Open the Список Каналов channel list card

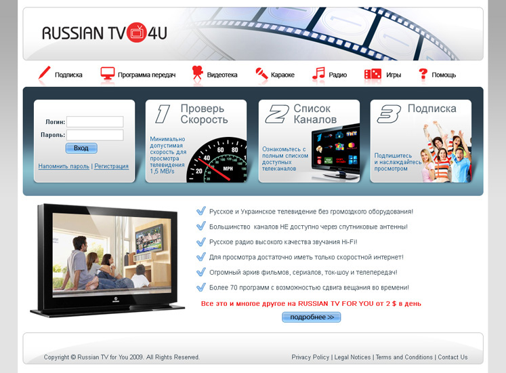click(x=309, y=141)
